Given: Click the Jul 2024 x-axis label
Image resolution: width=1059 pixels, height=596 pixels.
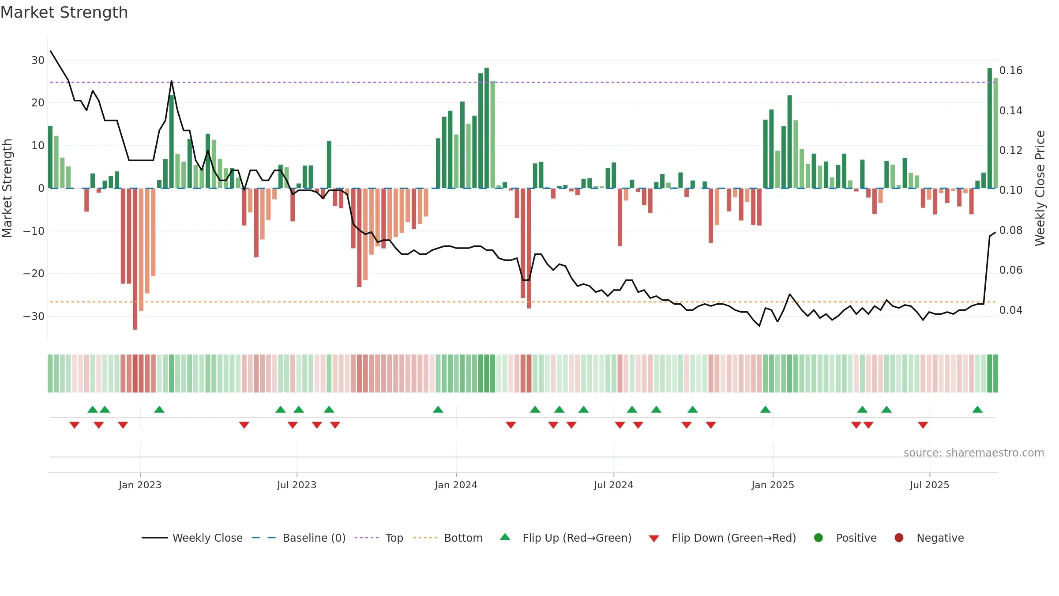Looking at the screenshot, I should coord(613,485).
